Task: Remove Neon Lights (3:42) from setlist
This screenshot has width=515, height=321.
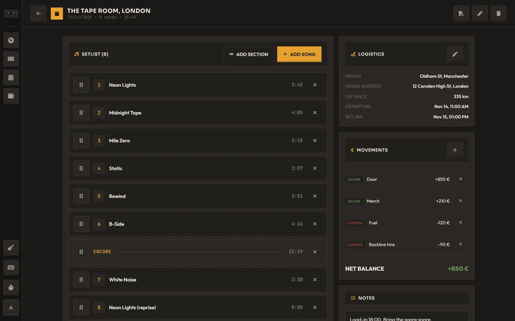Action: (315, 85)
